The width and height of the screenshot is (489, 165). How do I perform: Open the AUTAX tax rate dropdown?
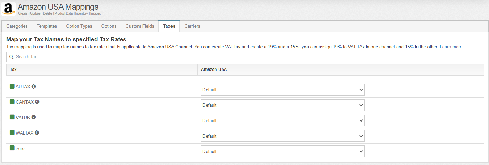[282, 90]
